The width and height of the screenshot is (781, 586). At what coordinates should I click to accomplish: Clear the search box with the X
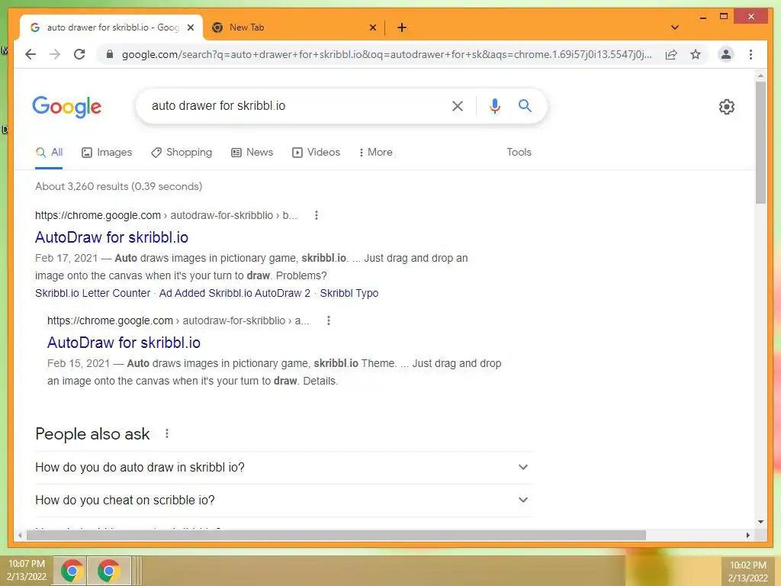pyautogui.click(x=458, y=105)
